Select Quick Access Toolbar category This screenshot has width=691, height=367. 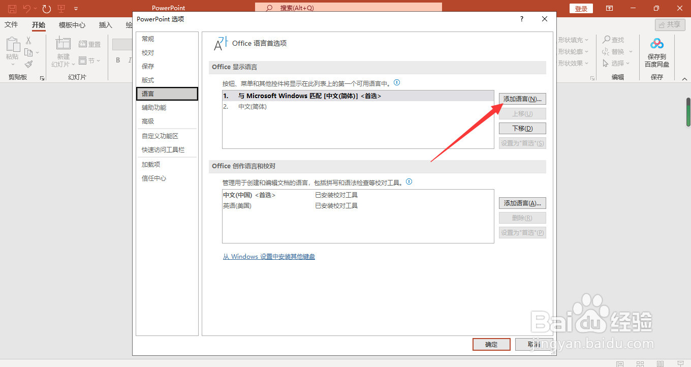167,149
